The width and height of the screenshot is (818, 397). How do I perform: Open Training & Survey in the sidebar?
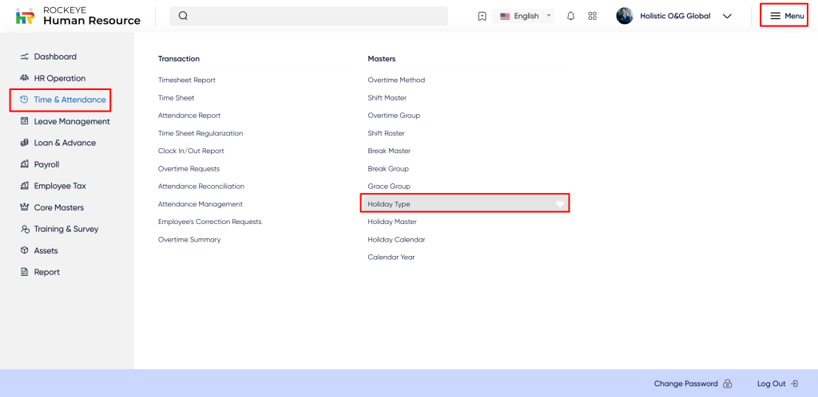pyautogui.click(x=66, y=229)
